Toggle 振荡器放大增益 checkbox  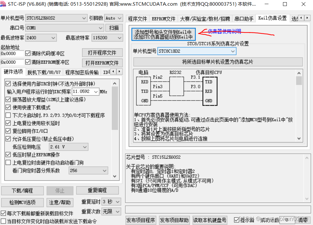8,99
